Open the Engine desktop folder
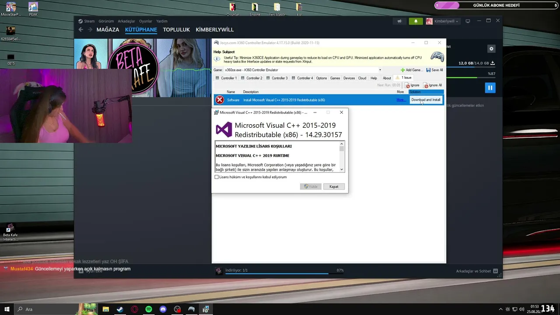Screen dimensions: 560x315 (x=255, y=9)
